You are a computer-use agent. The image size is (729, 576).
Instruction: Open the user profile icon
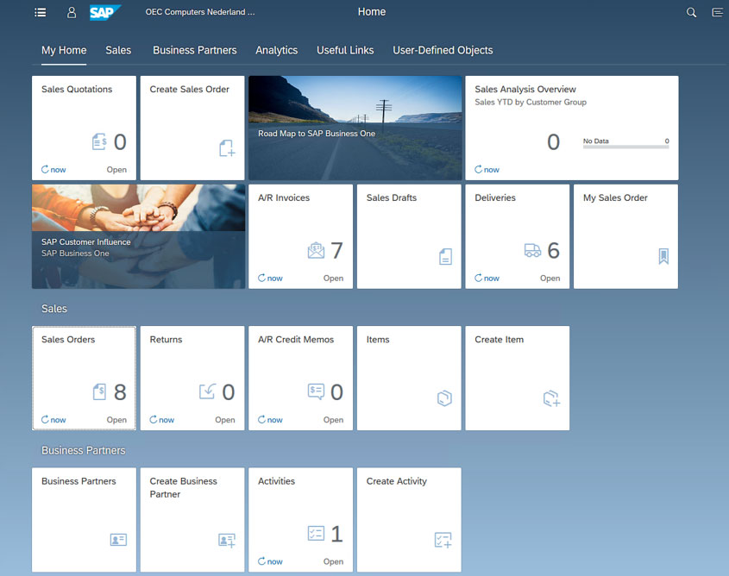point(72,12)
